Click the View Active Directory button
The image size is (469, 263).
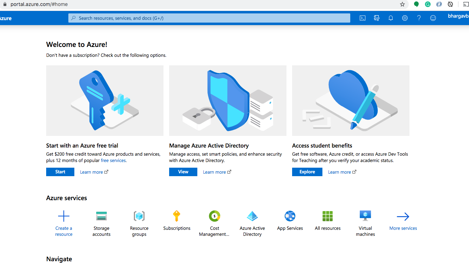(183, 172)
